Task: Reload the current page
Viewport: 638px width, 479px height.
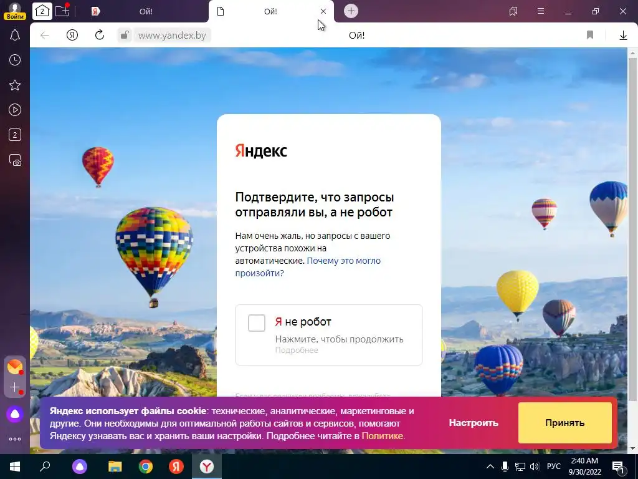Action: 100,36
